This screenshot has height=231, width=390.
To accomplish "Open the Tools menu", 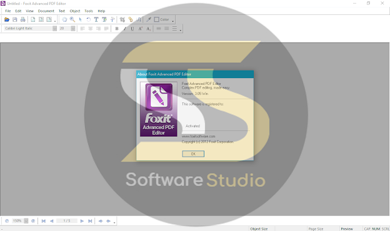I will [89, 11].
